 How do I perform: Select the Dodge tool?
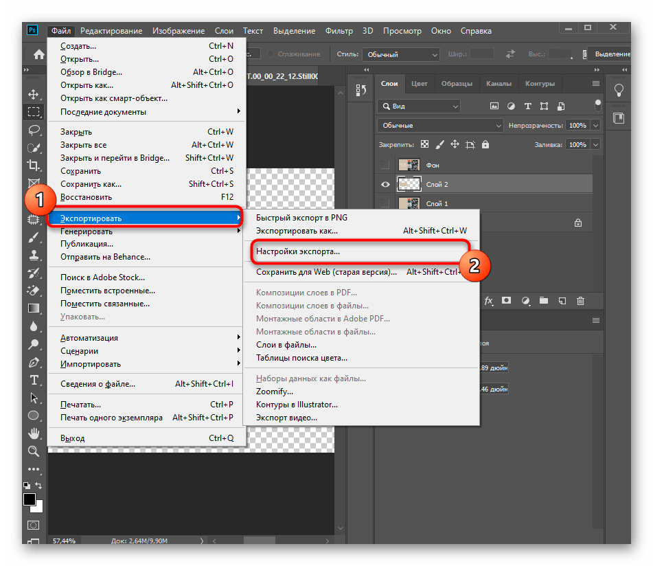pos(34,344)
